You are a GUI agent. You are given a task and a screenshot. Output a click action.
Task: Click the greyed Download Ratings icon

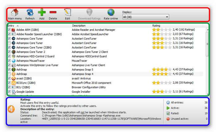(x=89, y=13)
